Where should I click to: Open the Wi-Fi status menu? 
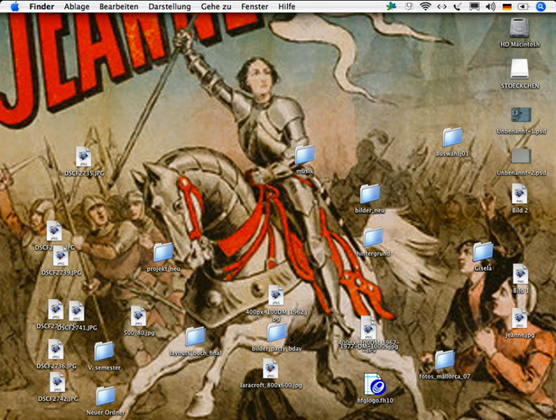tap(426, 7)
